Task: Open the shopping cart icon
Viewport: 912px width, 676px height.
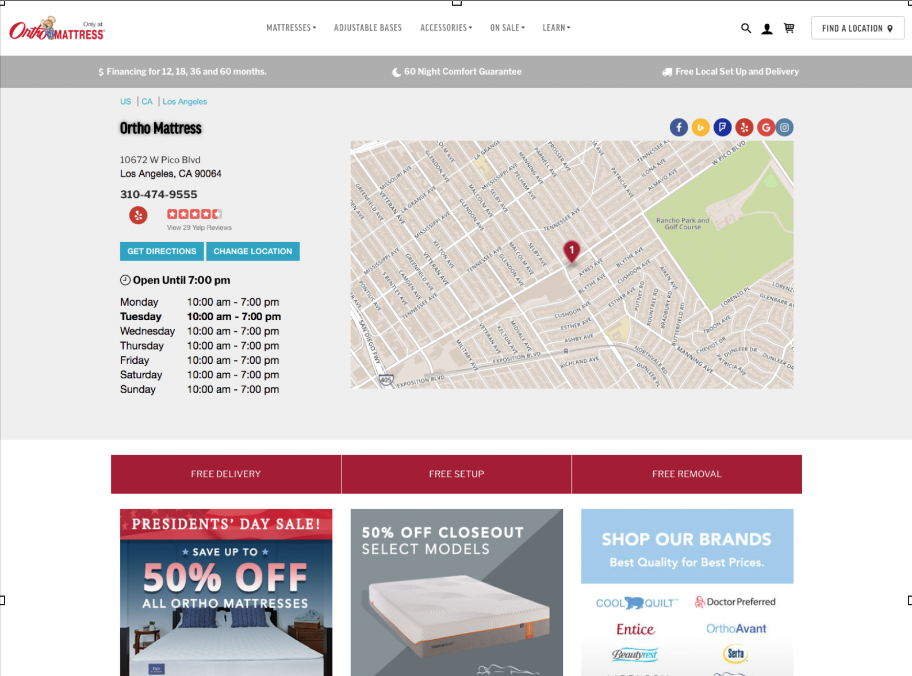Action: pos(789,28)
